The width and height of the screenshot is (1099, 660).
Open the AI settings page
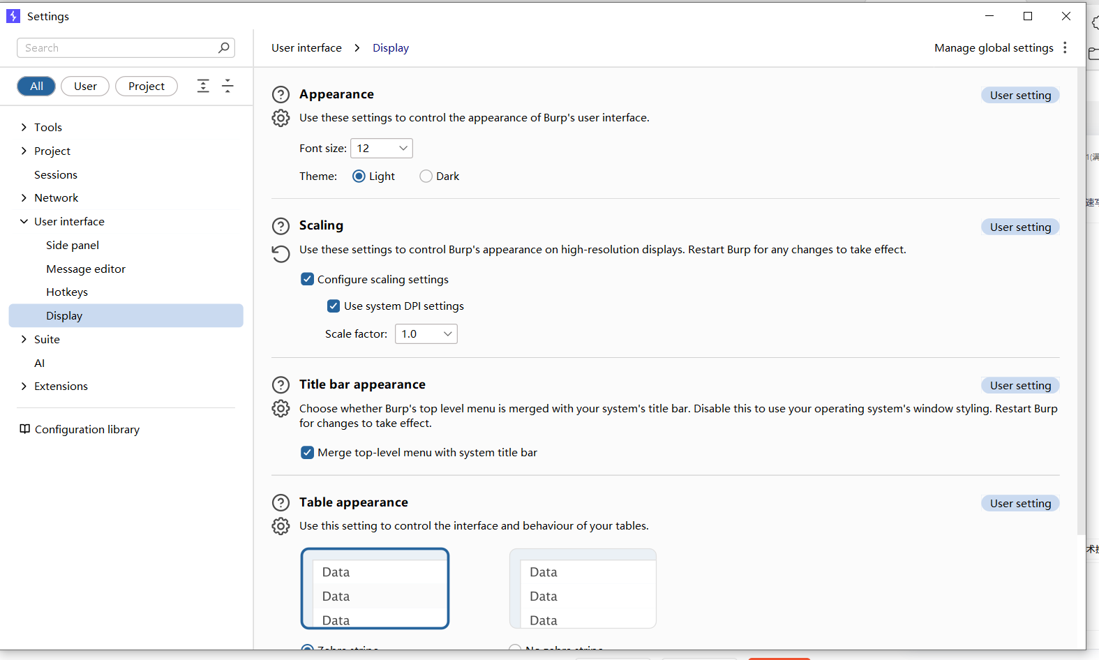coord(40,363)
